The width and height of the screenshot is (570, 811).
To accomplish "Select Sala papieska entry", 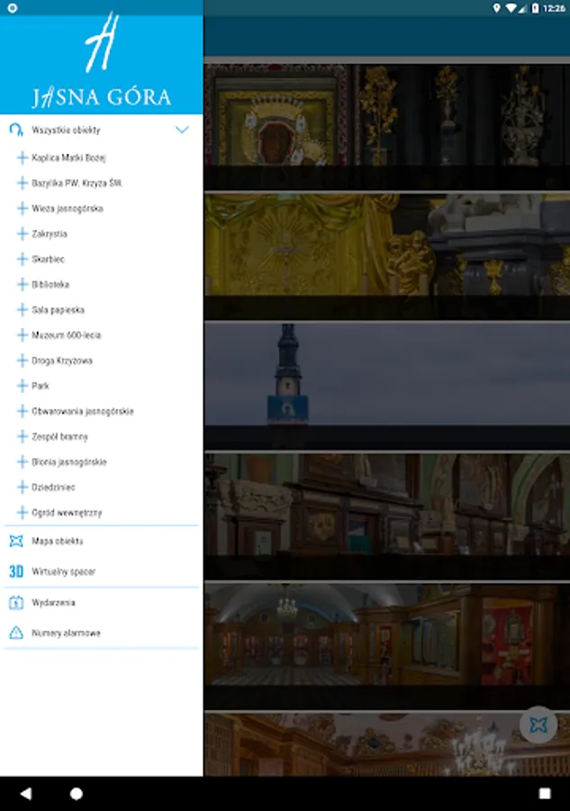I will tap(58, 310).
